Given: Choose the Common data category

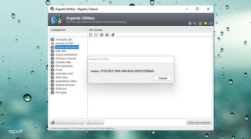Looking at the screenshot, I should pos(63,62).
